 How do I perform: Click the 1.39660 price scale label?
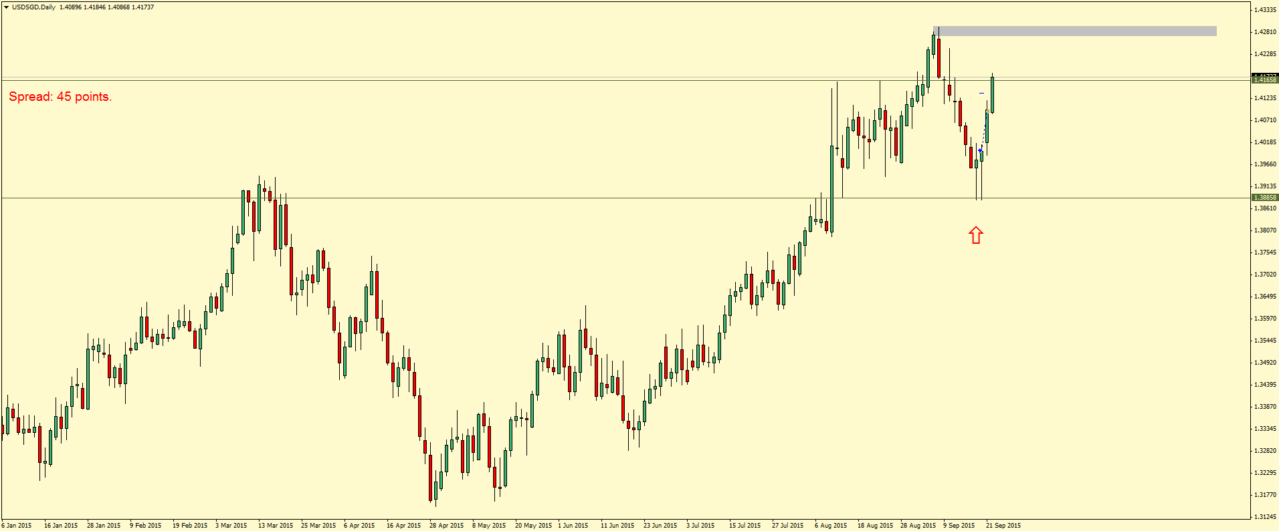pyautogui.click(x=1266, y=164)
